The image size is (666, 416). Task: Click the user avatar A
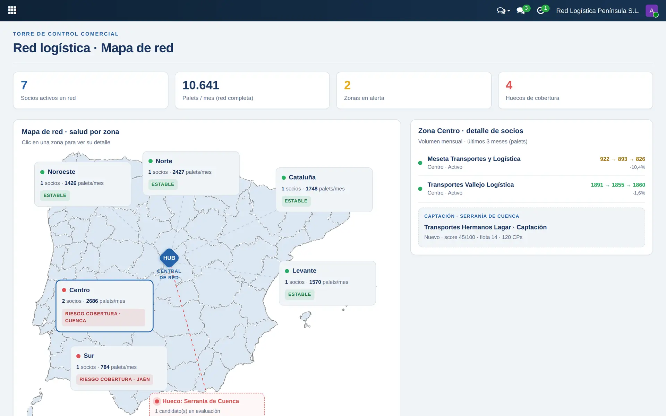pyautogui.click(x=651, y=11)
